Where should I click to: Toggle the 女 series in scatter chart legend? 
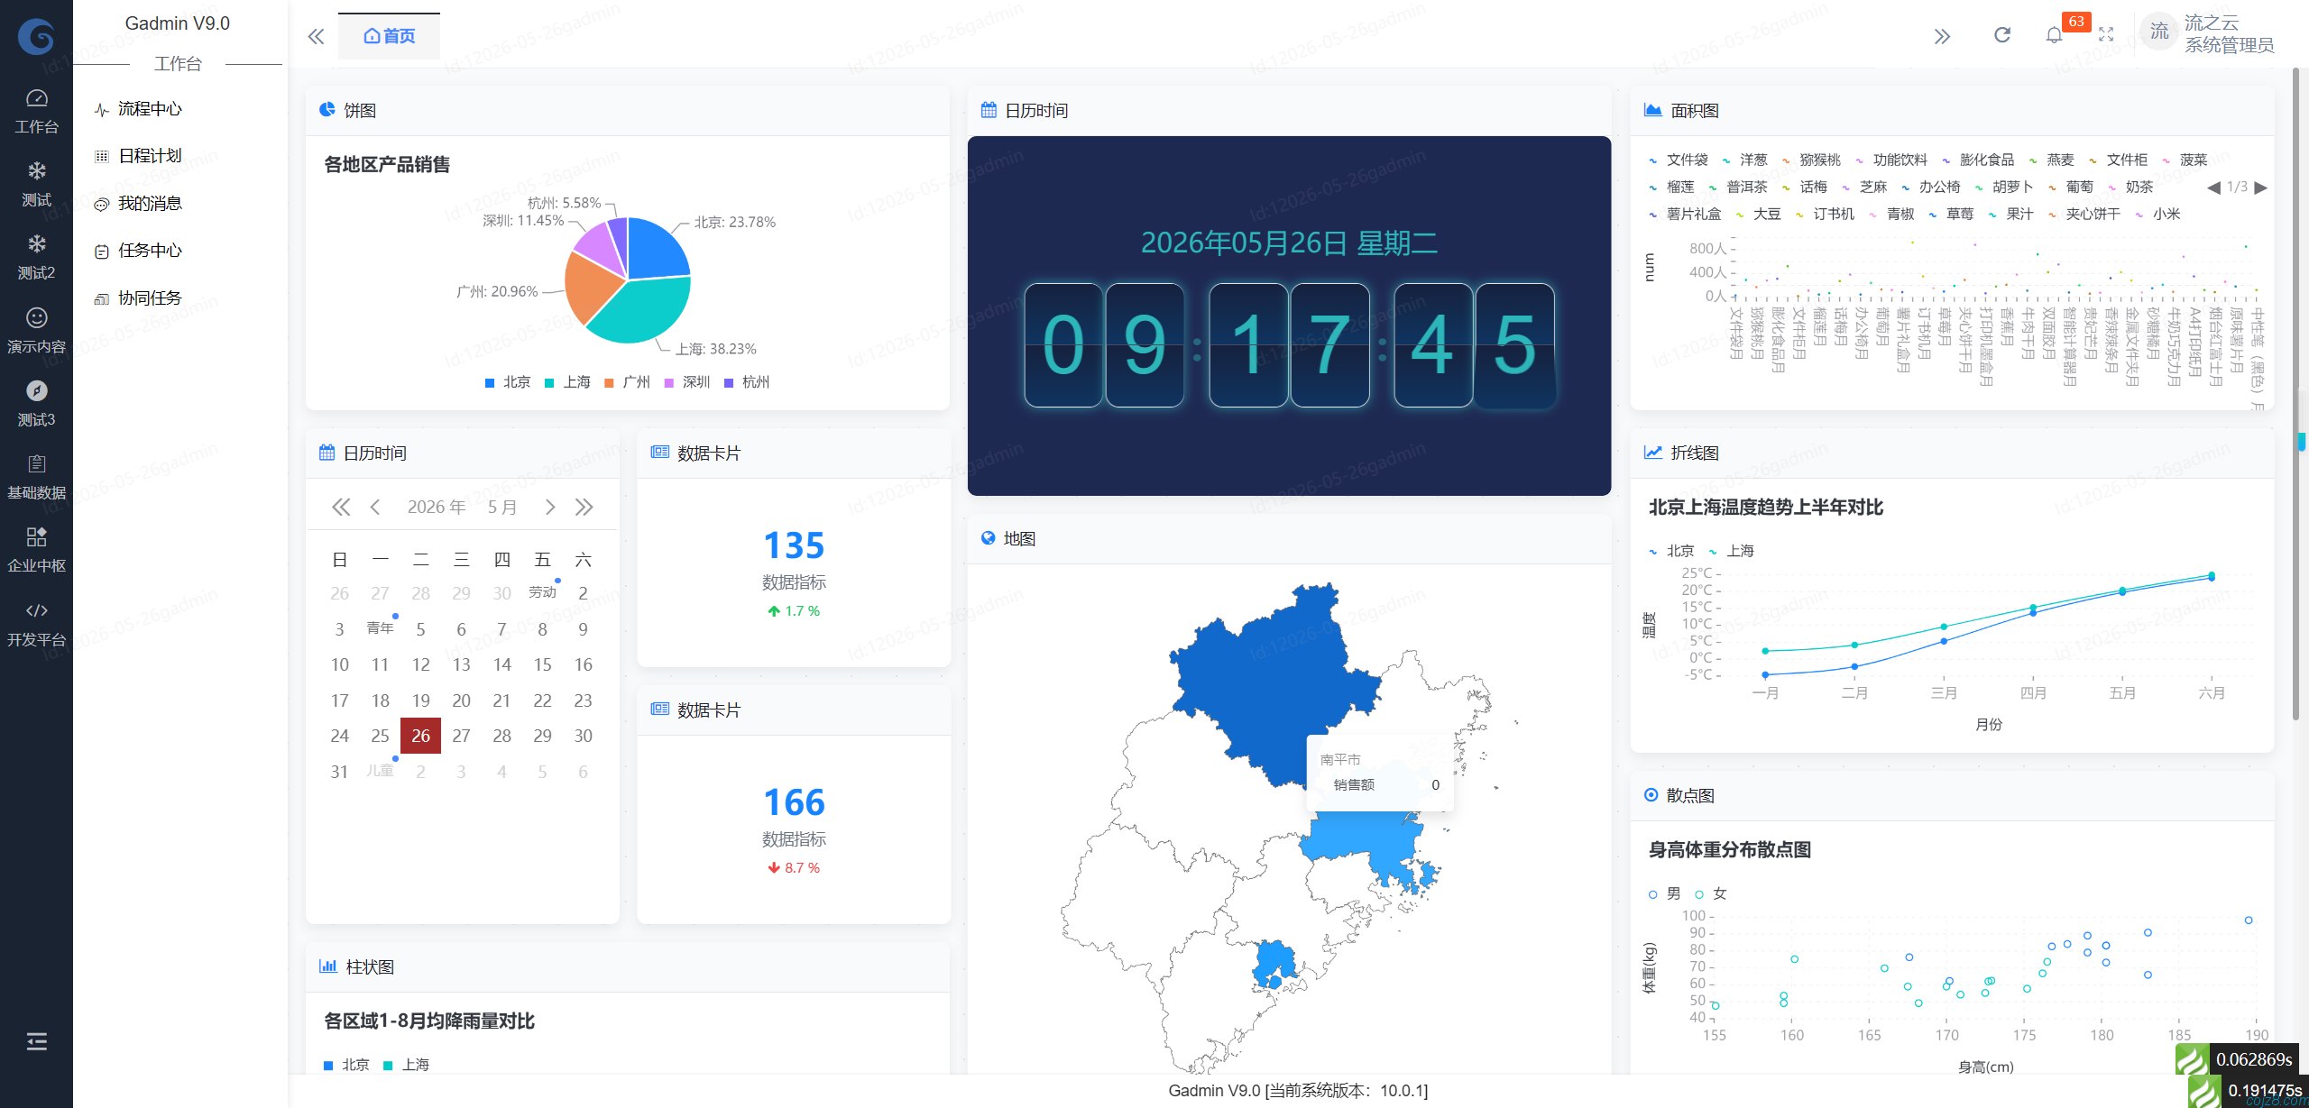(x=1710, y=893)
